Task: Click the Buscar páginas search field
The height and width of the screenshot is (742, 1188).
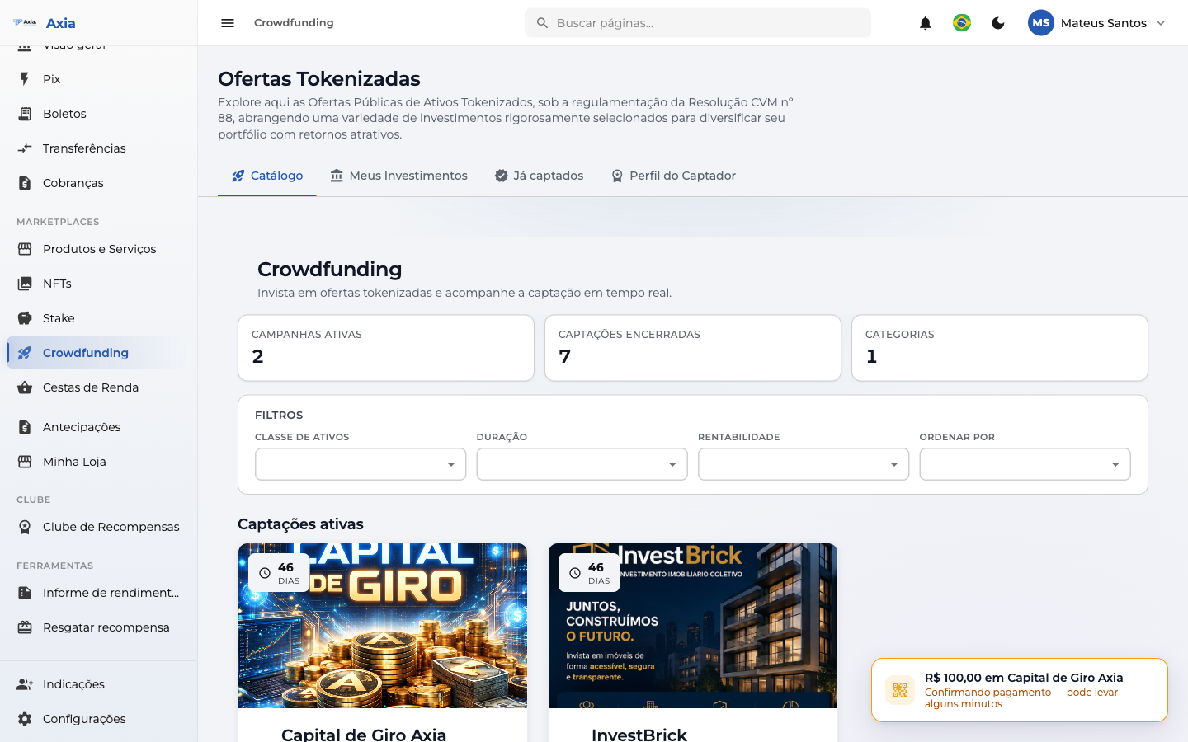Action: point(698,23)
